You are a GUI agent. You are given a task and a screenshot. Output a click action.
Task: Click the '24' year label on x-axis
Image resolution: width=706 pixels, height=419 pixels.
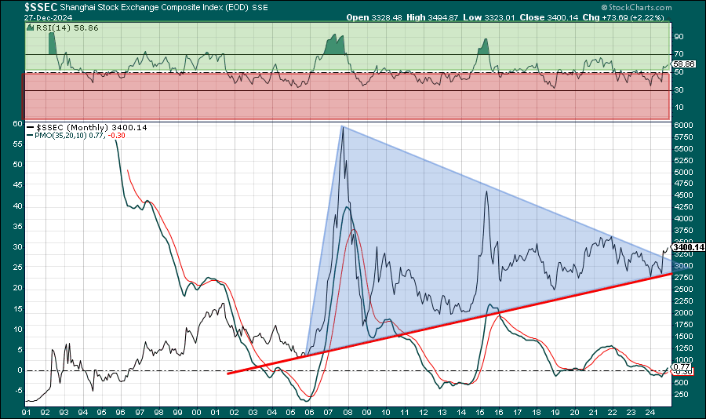651,411
